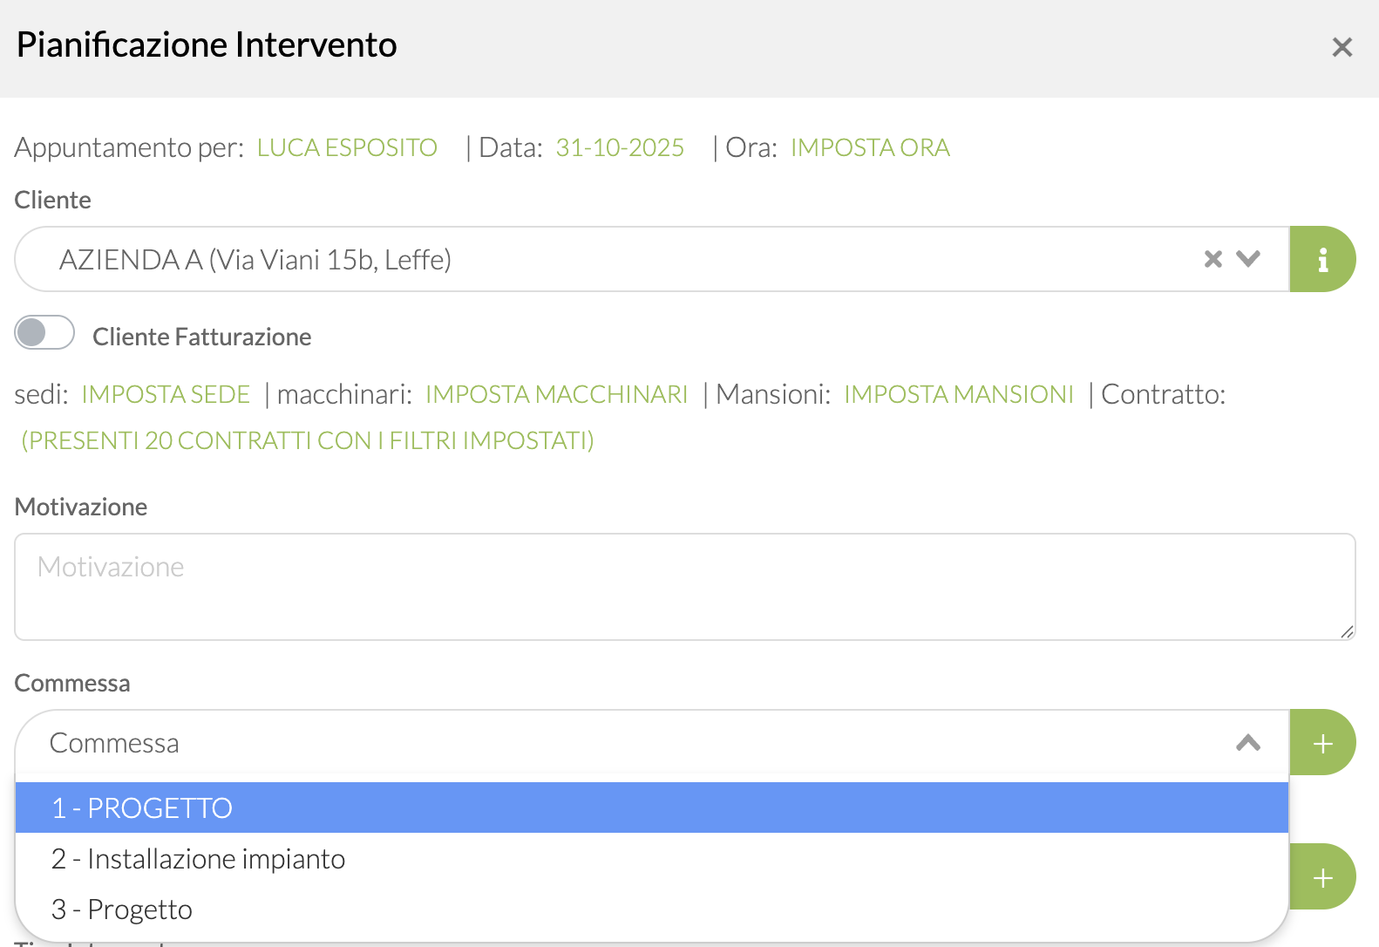Expand the Cliente dropdown arrow

pyautogui.click(x=1248, y=259)
